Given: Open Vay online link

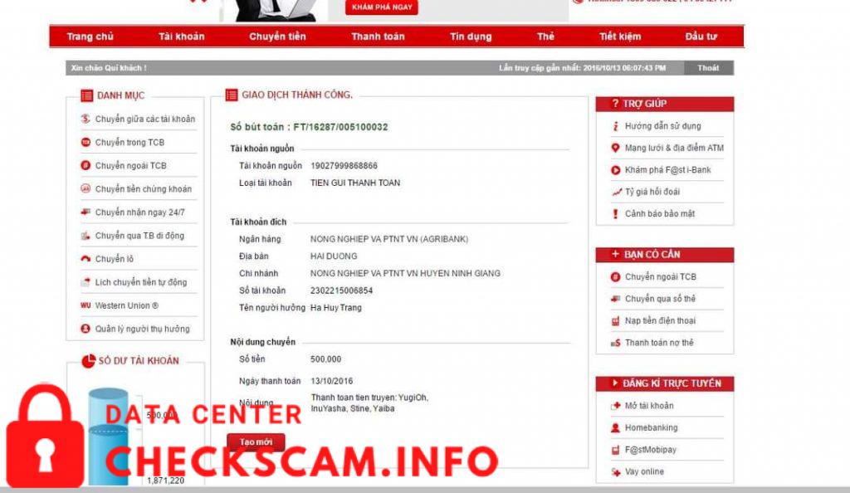Looking at the screenshot, I should point(644,472).
